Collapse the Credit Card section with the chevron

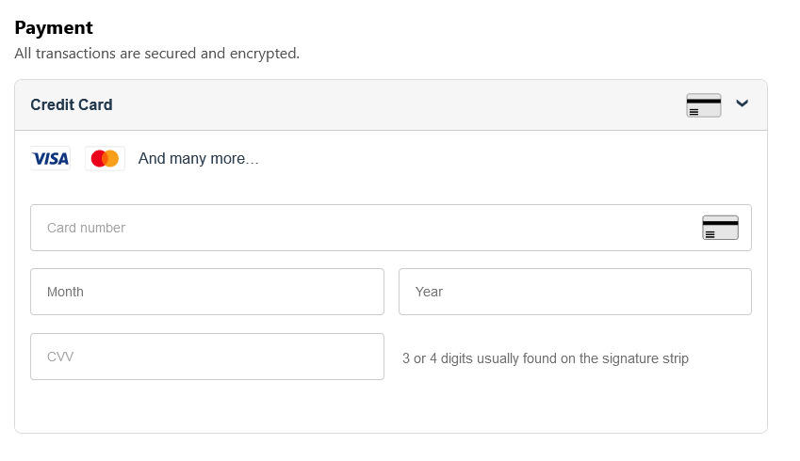742,103
